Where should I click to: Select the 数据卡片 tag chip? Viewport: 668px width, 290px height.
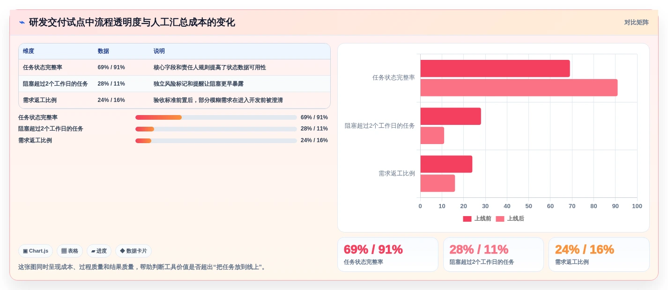pyautogui.click(x=134, y=251)
